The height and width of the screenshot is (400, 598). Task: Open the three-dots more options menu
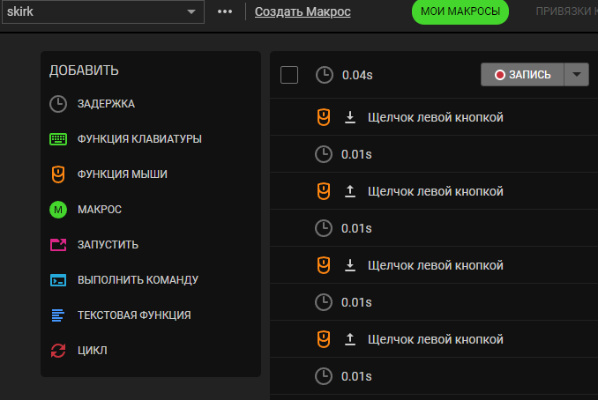(225, 11)
